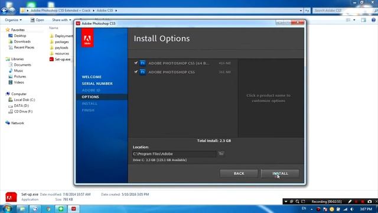
Task: Click the EN language indicator
Action: click(x=304, y=209)
